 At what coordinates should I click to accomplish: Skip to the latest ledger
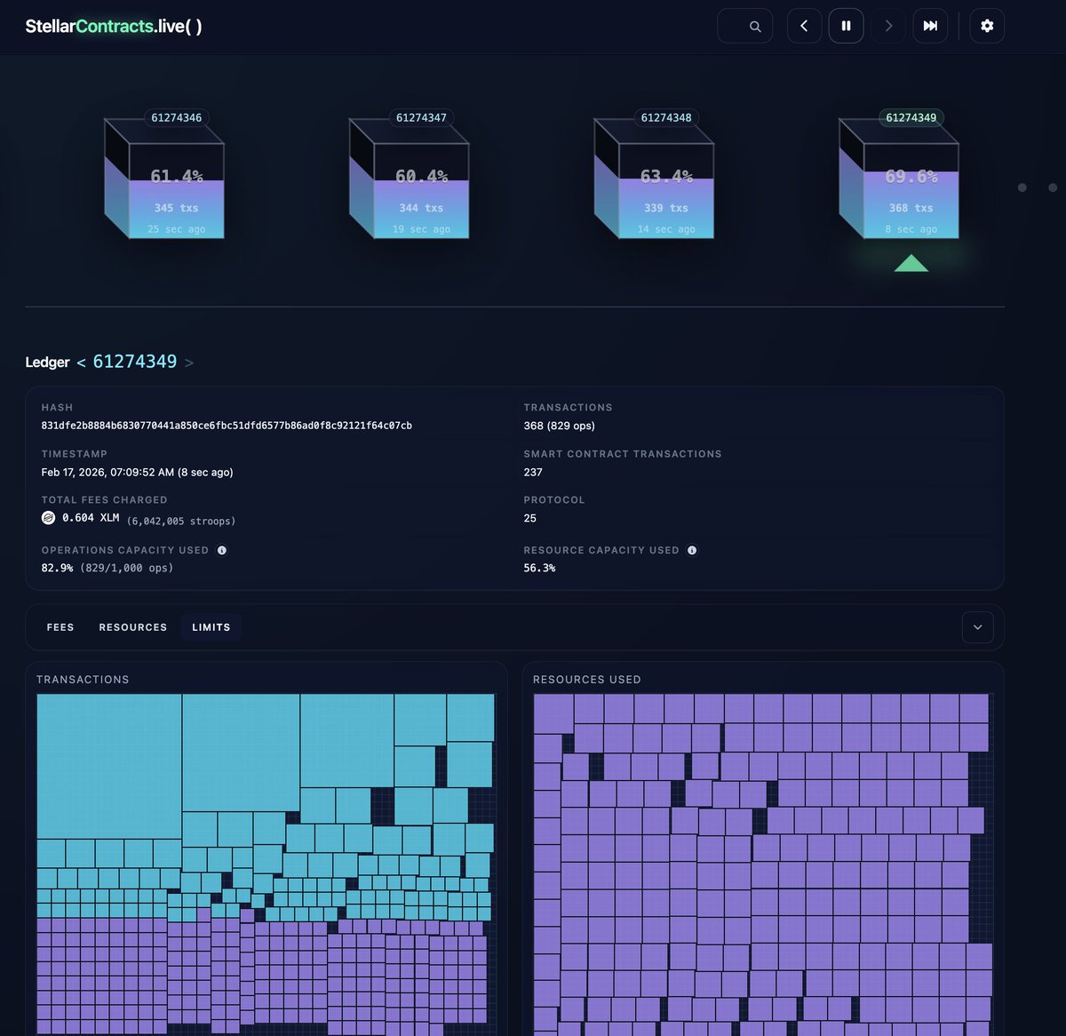coord(930,26)
